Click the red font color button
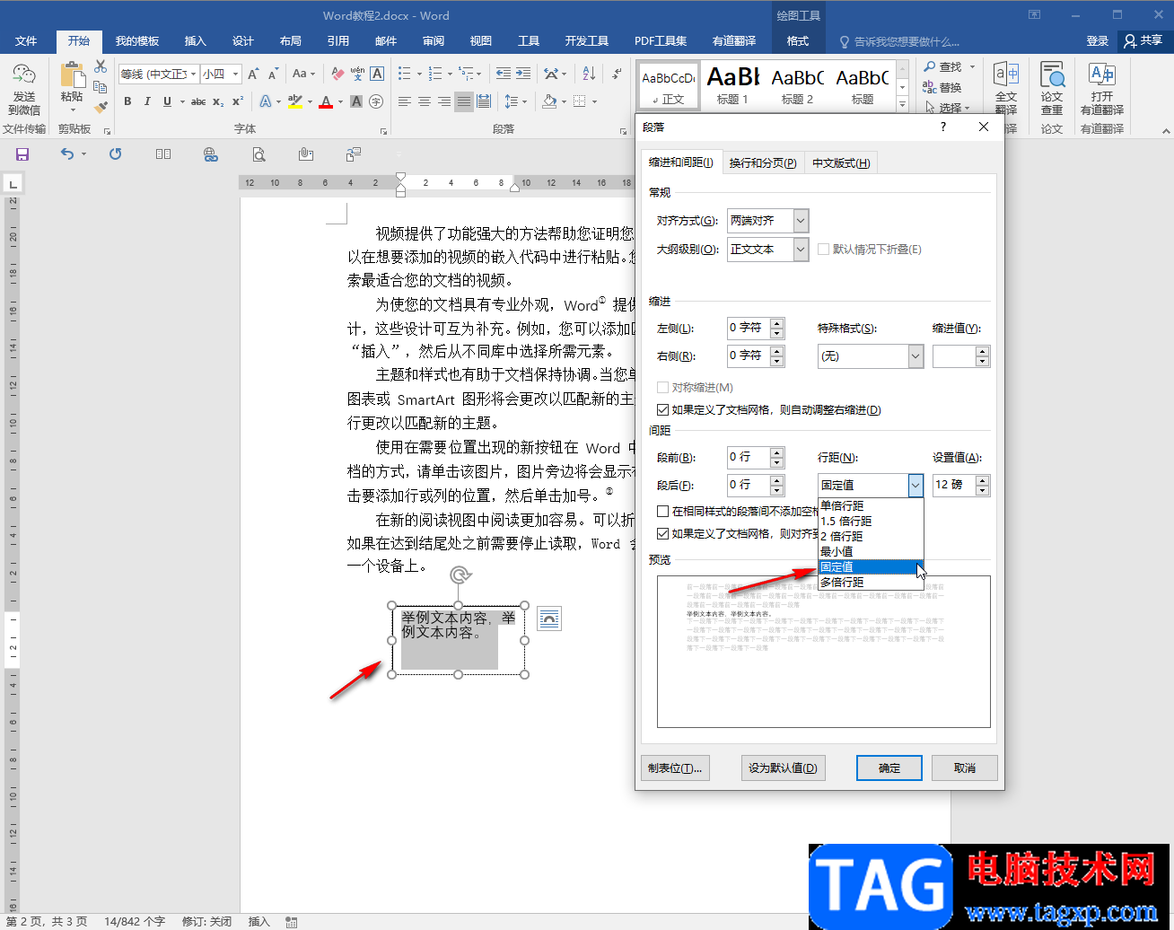This screenshot has width=1174, height=930. (326, 101)
